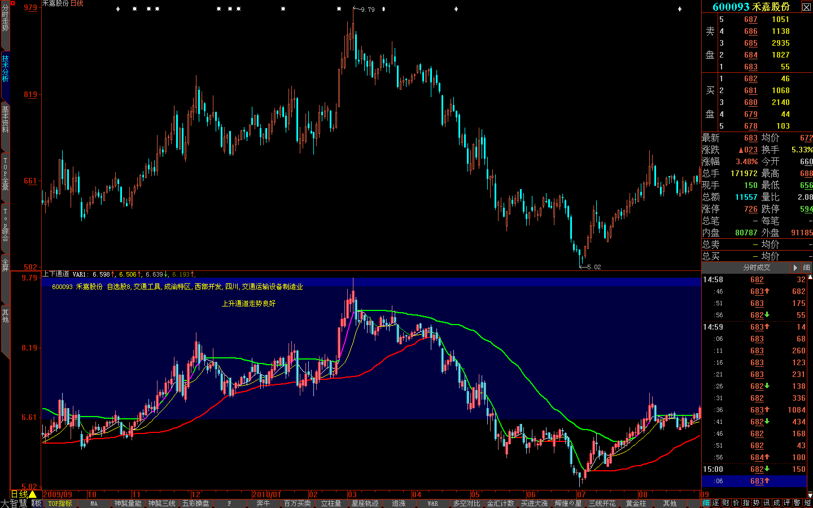813x508 pixels.
Task: Click the yellow triangle beside 日线
Action: point(32,494)
